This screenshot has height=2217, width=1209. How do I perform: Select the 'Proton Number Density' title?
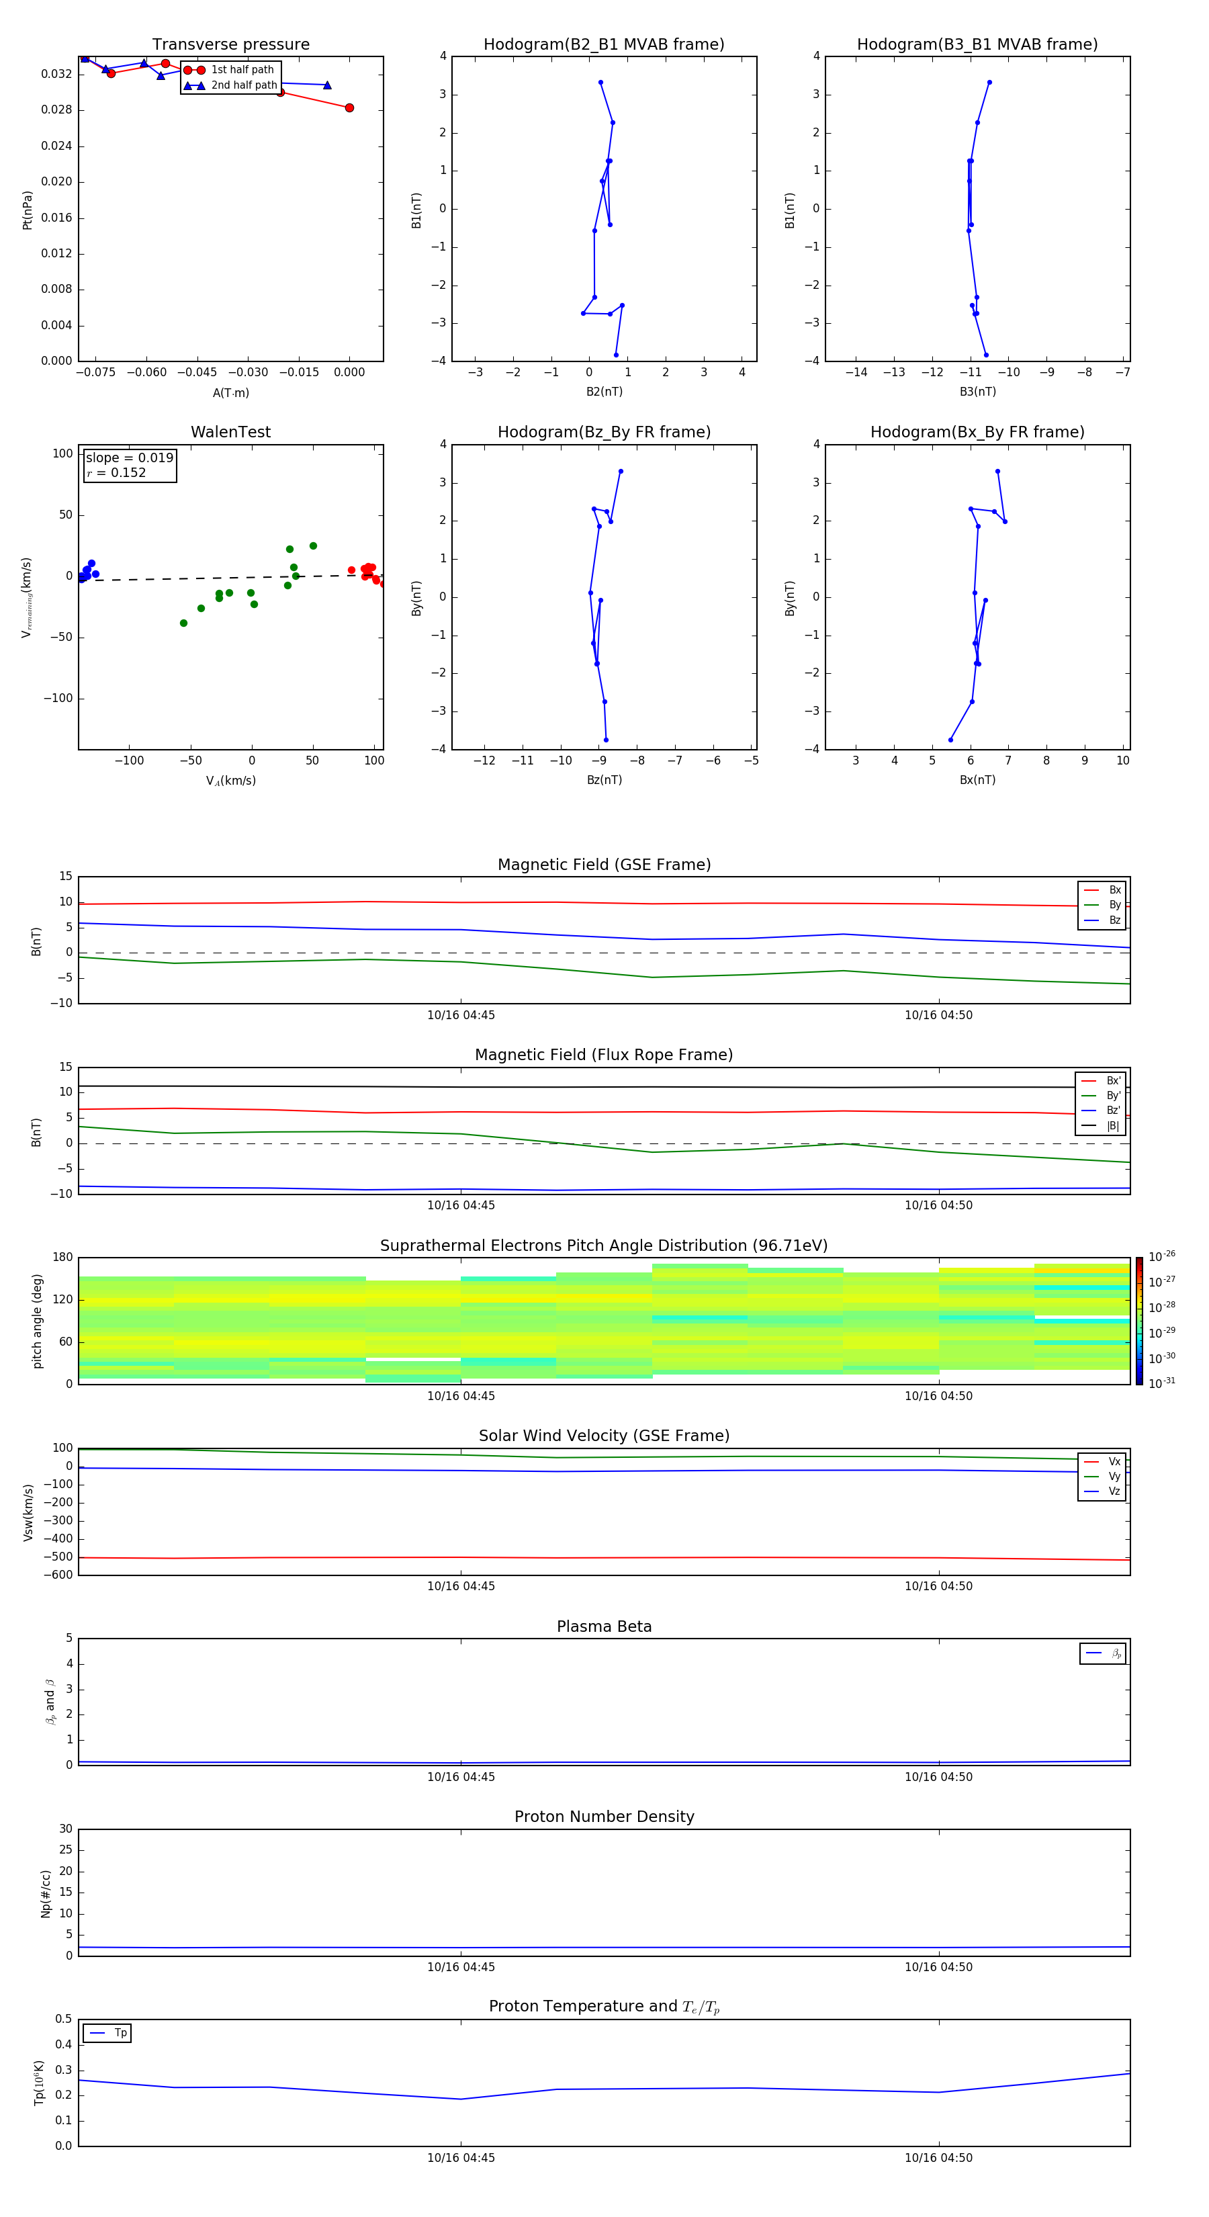click(x=604, y=1818)
